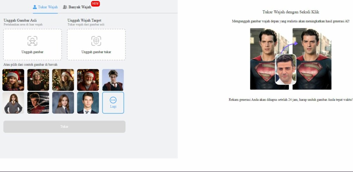The image size is (353, 172).
Task: Click the person icon beside Tukar Wajah
Action: tap(35, 7)
